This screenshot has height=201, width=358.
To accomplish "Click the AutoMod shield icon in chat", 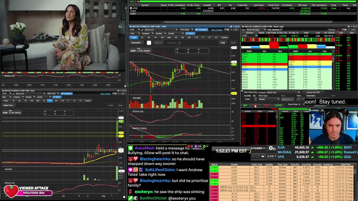I will click(130, 148).
